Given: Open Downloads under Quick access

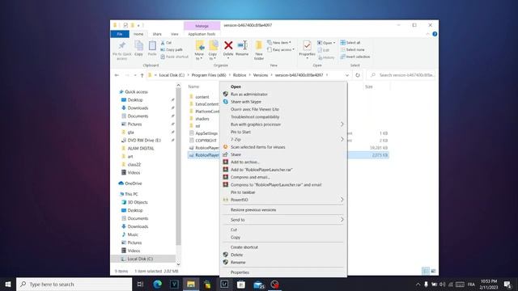Looking at the screenshot, I should tap(138, 108).
